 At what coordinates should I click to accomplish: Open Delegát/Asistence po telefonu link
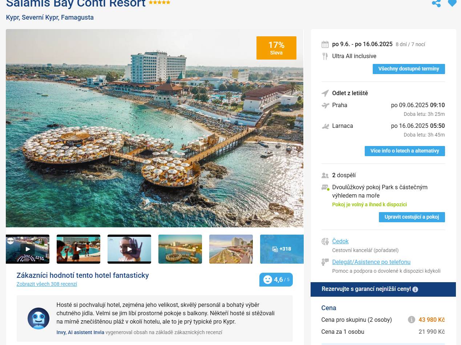point(371,262)
